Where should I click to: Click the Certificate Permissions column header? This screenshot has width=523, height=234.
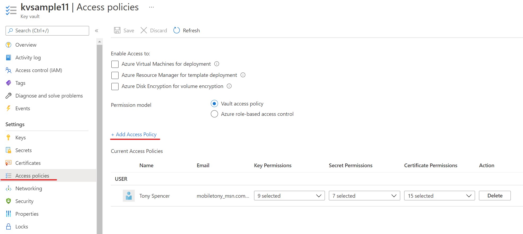coord(430,165)
